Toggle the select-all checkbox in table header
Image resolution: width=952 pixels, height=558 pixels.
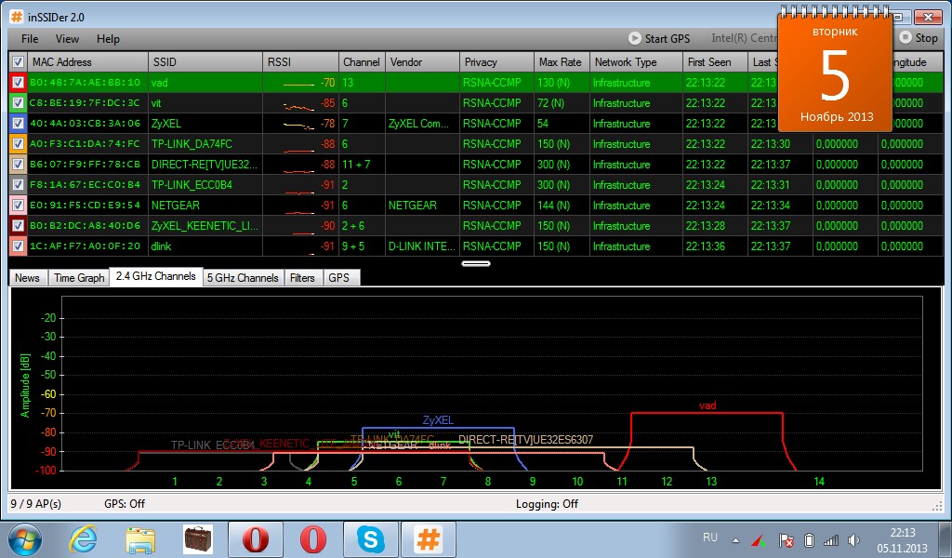click(19, 62)
